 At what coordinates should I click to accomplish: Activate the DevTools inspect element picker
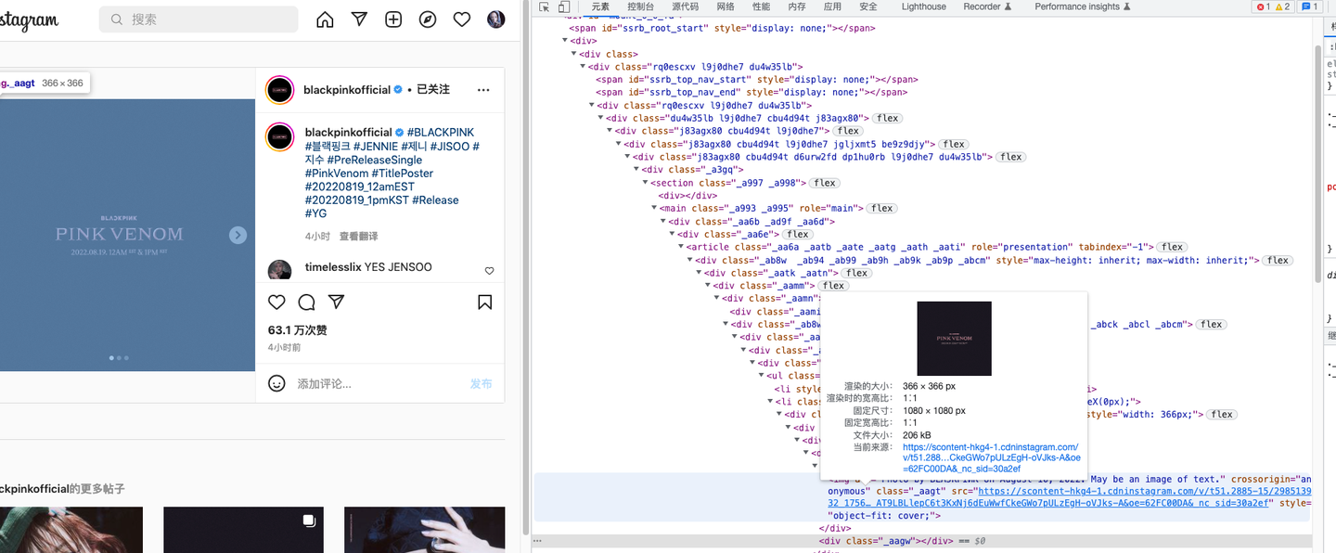(x=546, y=6)
